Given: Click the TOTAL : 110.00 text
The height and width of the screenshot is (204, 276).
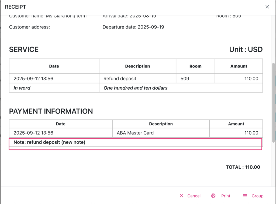Looking at the screenshot, I should pyautogui.click(x=243, y=167).
